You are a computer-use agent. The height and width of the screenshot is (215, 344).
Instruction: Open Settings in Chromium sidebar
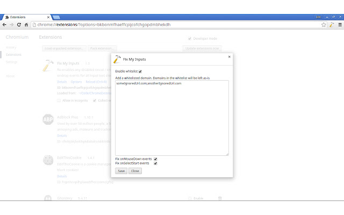coord(12,62)
